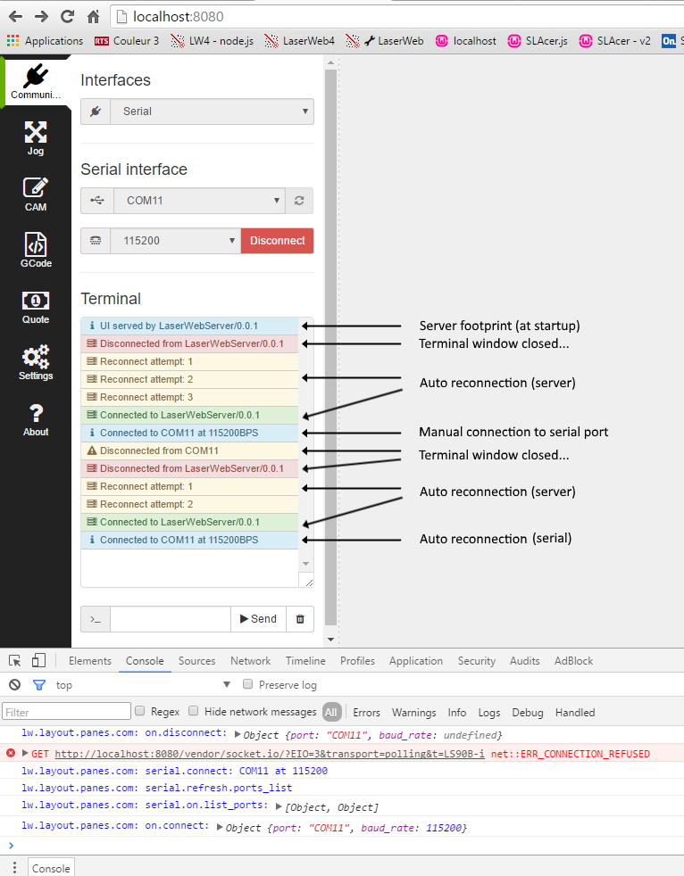Click the trash icon to clear terminal

(x=300, y=619)
